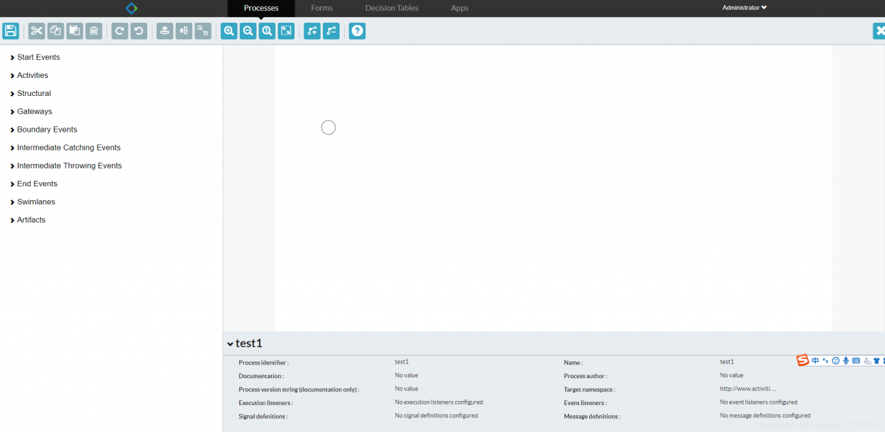Screen dimensions: 885x432
Task: Align the model vertically
Action: [165, 31]
